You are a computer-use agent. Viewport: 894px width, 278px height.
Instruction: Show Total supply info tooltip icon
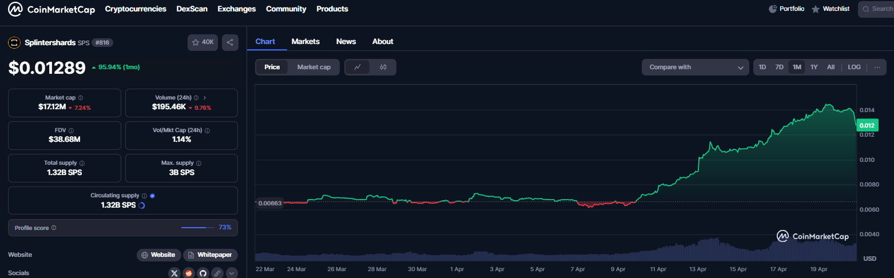[82, 163]
